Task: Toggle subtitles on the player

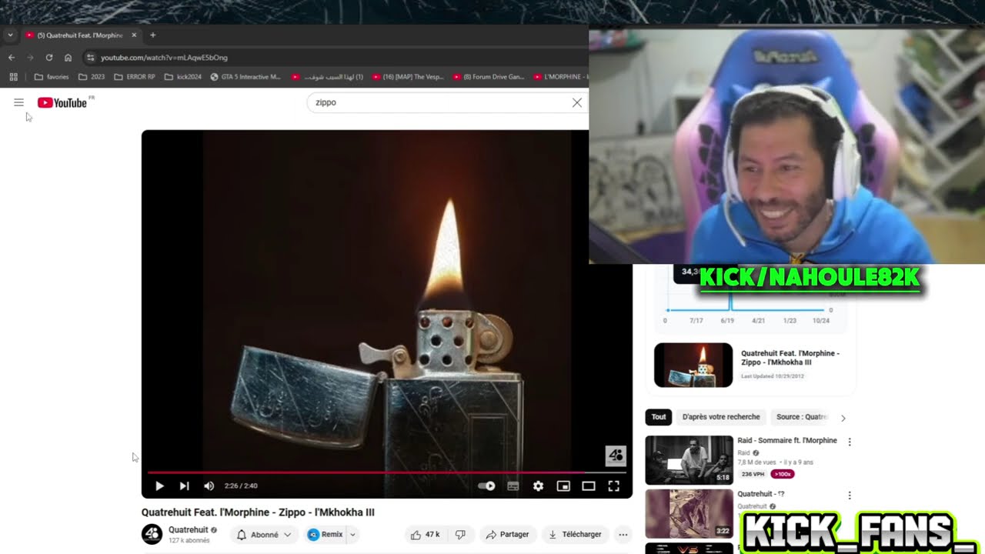Action: [513, 486]
